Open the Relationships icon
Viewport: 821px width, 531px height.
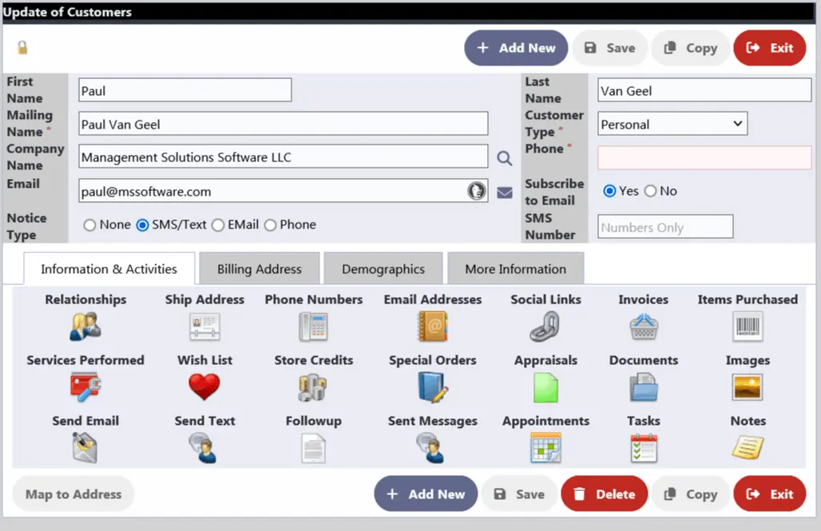[85, 327]
